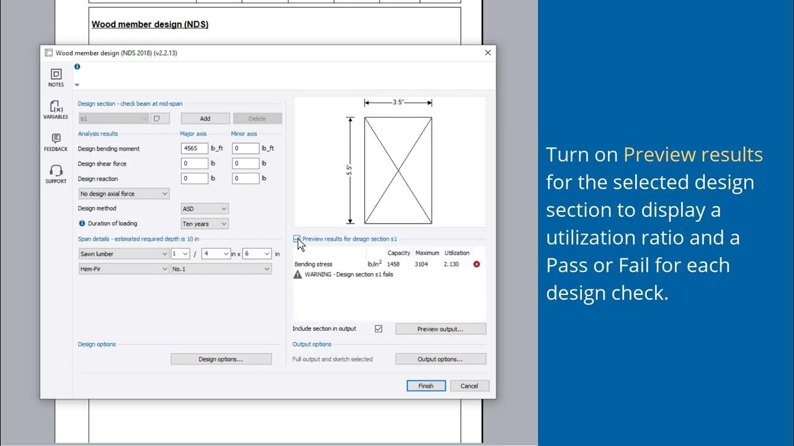794x446 pixels.
Task: Toggle Preview results for design section s1
Action: (x=297, y=238)
